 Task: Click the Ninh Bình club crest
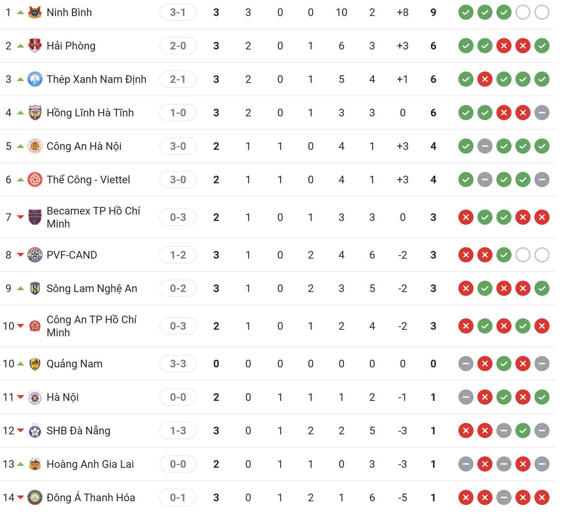pos(35,12)
